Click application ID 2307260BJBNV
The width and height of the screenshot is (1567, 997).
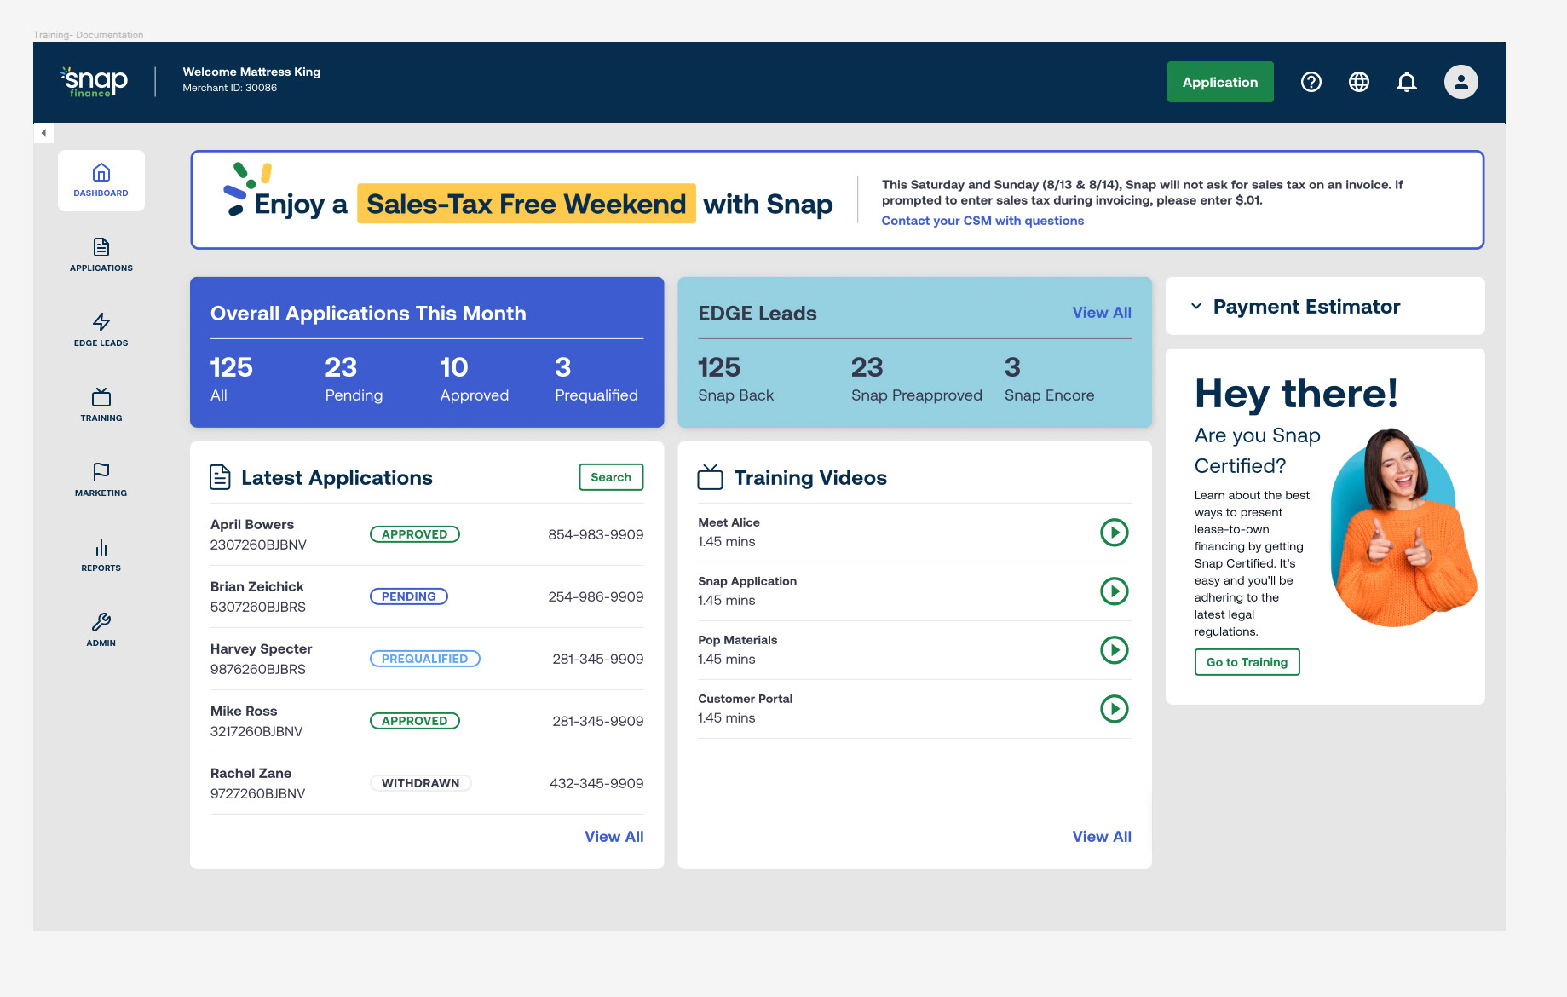(x=258, y=545)
